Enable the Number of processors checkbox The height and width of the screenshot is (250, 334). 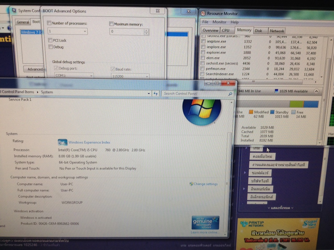click(49, 23)
